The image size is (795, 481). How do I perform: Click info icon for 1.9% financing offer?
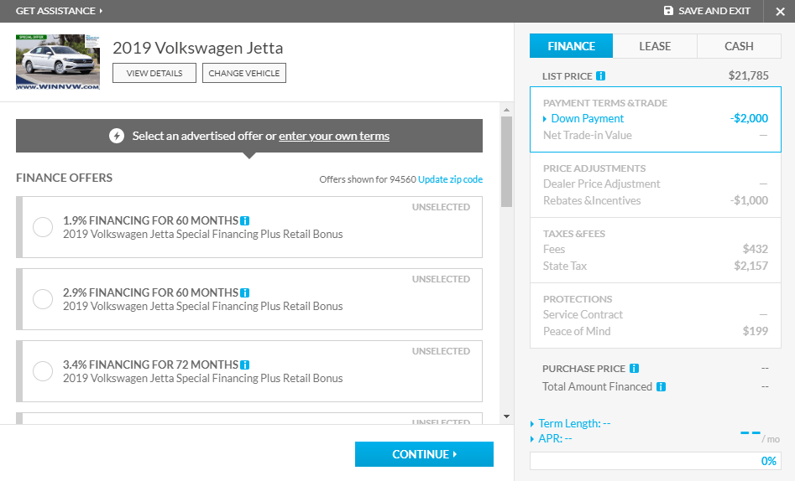pos(245,220)
